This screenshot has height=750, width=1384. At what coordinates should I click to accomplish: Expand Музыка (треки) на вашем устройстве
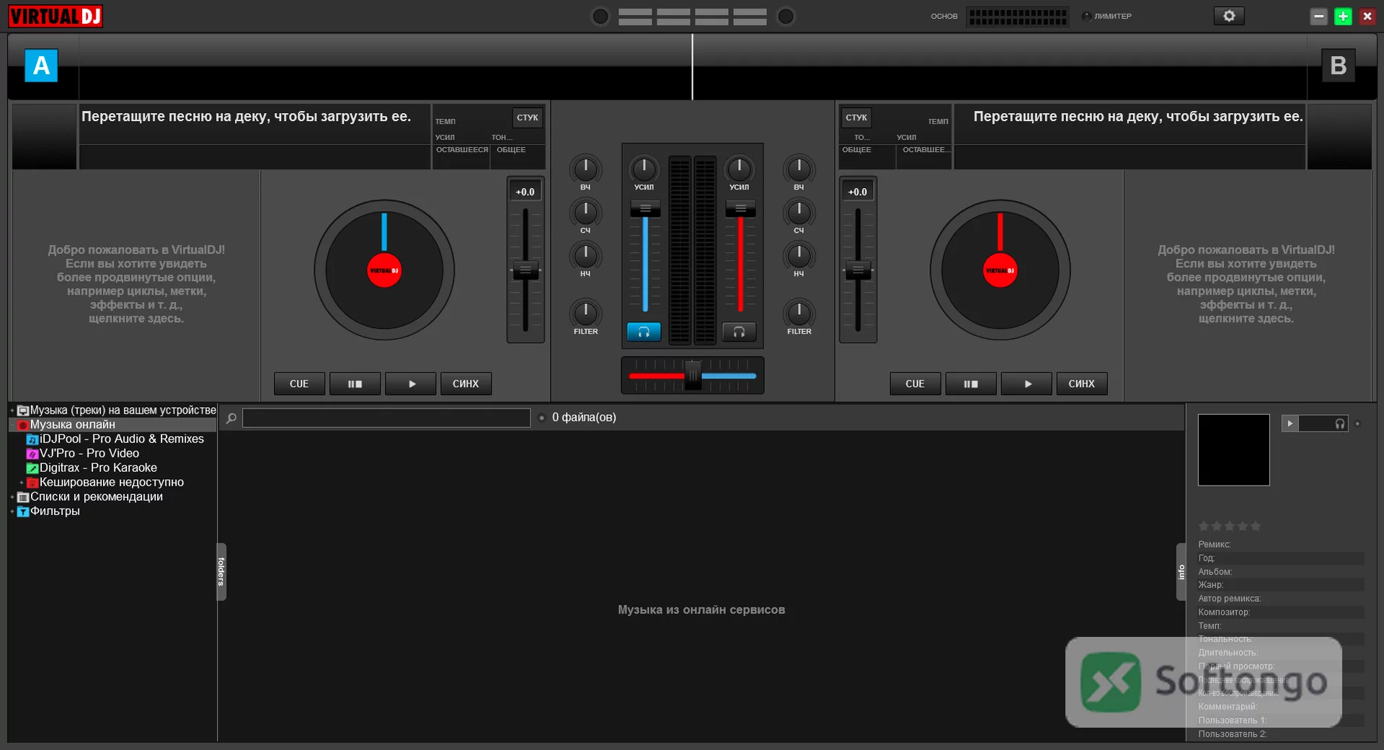[x=12, y=411]
